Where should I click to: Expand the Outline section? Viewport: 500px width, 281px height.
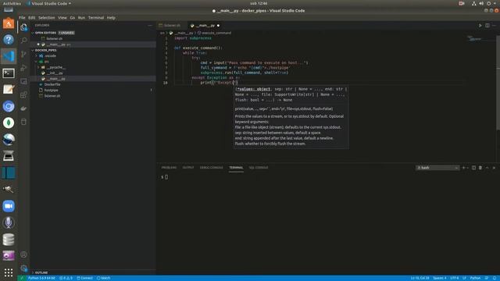[x=33, y=272]
